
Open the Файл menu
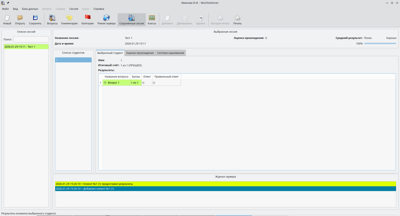click(5, 9)
